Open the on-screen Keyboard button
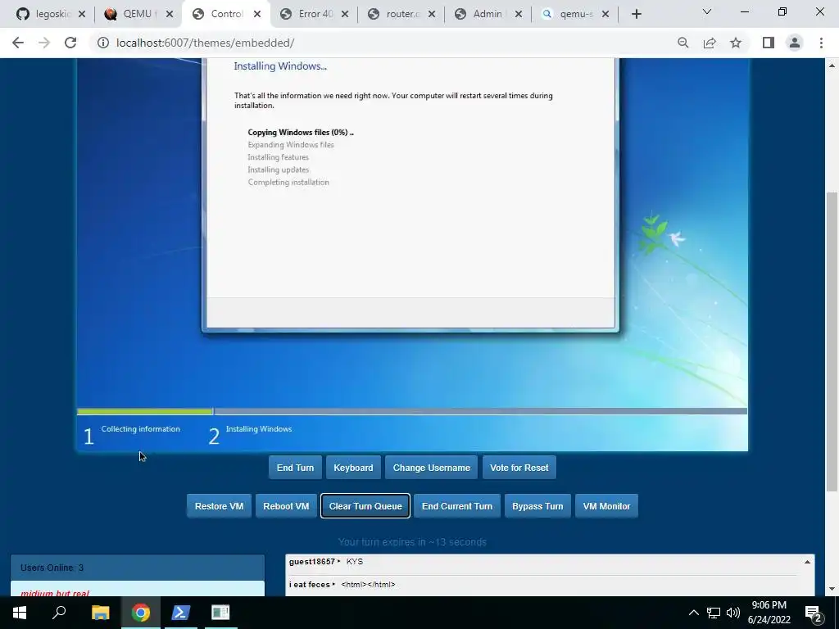839x629 pixels. [353, 468]
